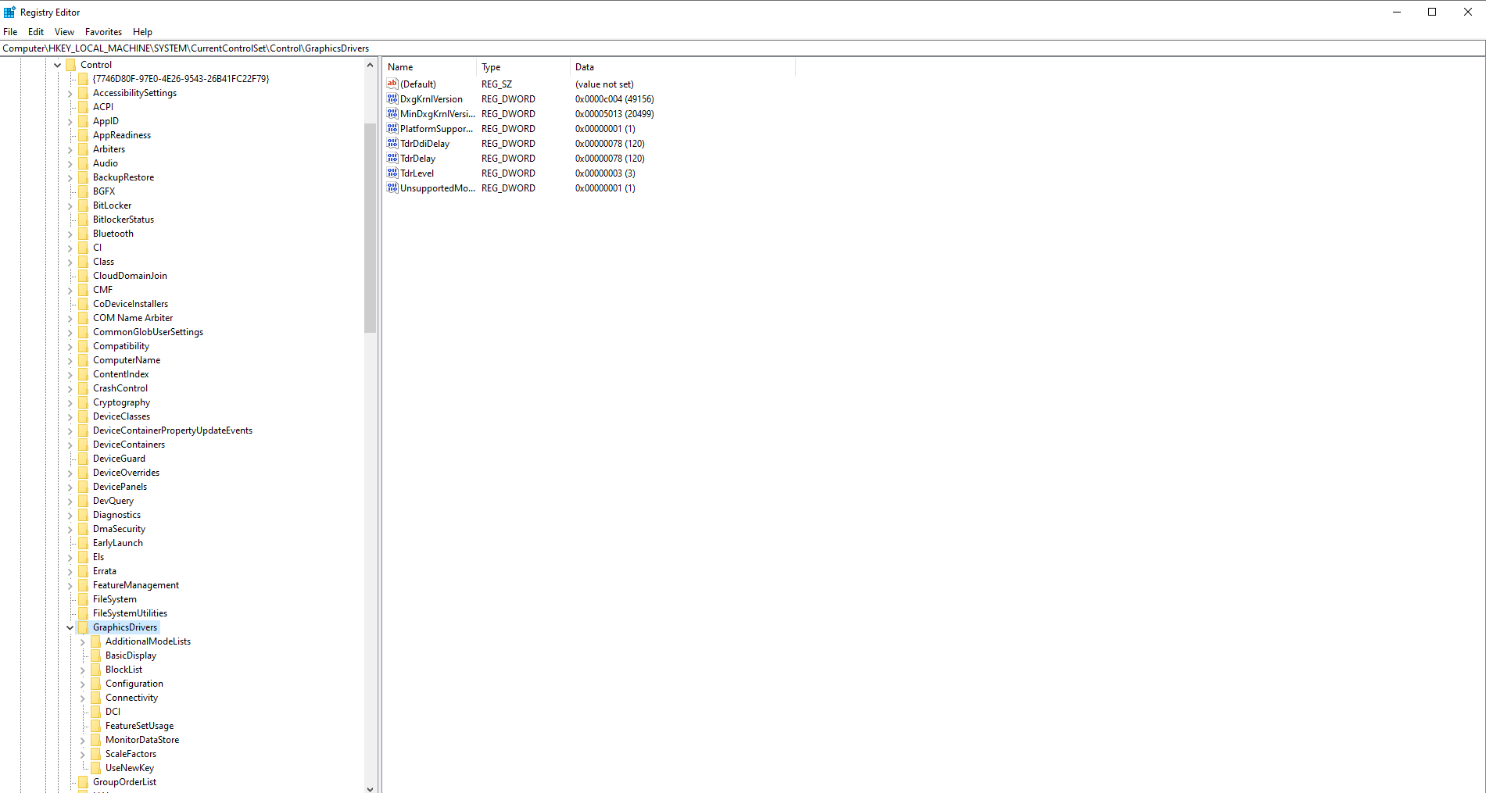Click the REG_DWORD icon beside TdrLevel
Screen dimensions: 1486x793
[x=392, y=173]
